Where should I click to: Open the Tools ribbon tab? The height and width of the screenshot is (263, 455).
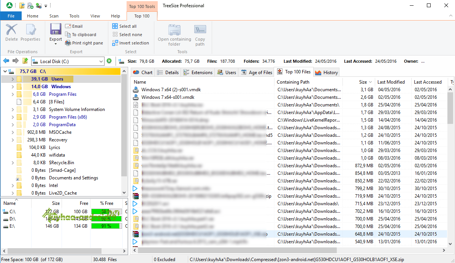74,16
